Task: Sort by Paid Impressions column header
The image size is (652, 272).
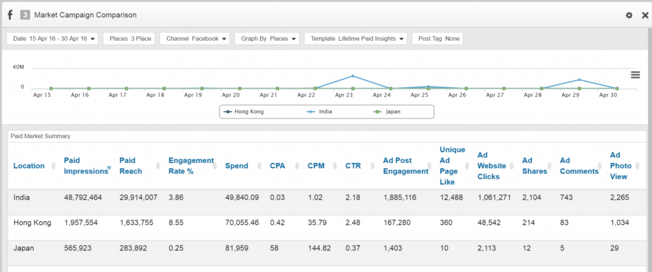Action: [86, 166]
